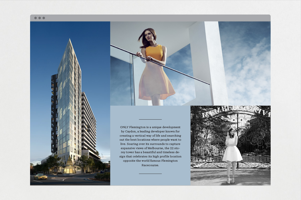Image resolution: width=301 pixels, height=200 pixels.
Task: Click the third dot in the window bar
Action: (x=44, y=18)
